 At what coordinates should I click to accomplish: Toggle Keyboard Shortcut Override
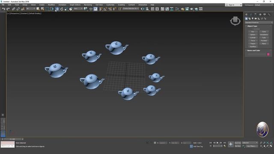(95, 9)
